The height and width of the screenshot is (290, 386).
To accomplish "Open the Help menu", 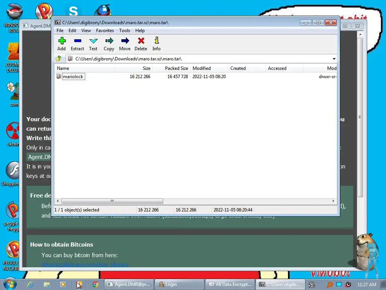I will click(x=140, y=31).
